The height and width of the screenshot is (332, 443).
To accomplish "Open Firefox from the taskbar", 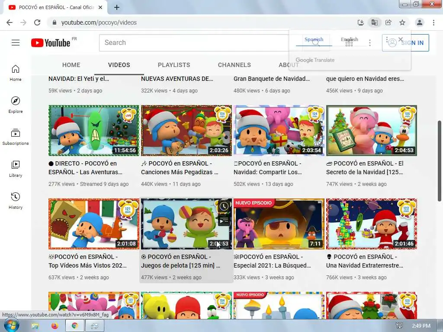I will point(55,326).
